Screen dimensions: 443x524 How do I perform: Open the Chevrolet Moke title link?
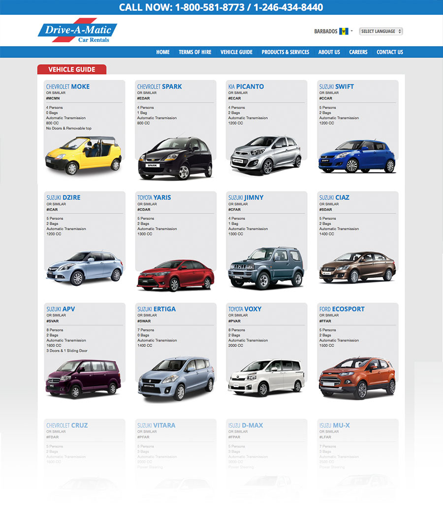coord(68,87)
